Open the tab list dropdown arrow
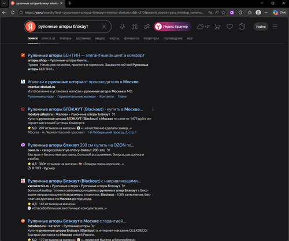This screenshot has height=241, width=289. [4, 3]
